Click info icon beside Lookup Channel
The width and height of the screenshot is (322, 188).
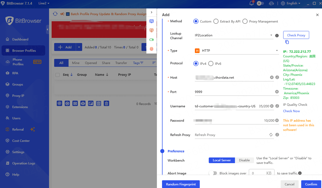277,36
